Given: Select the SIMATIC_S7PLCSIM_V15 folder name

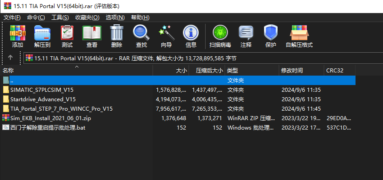Looking at the screenshot, I should (x=42, y=90).
